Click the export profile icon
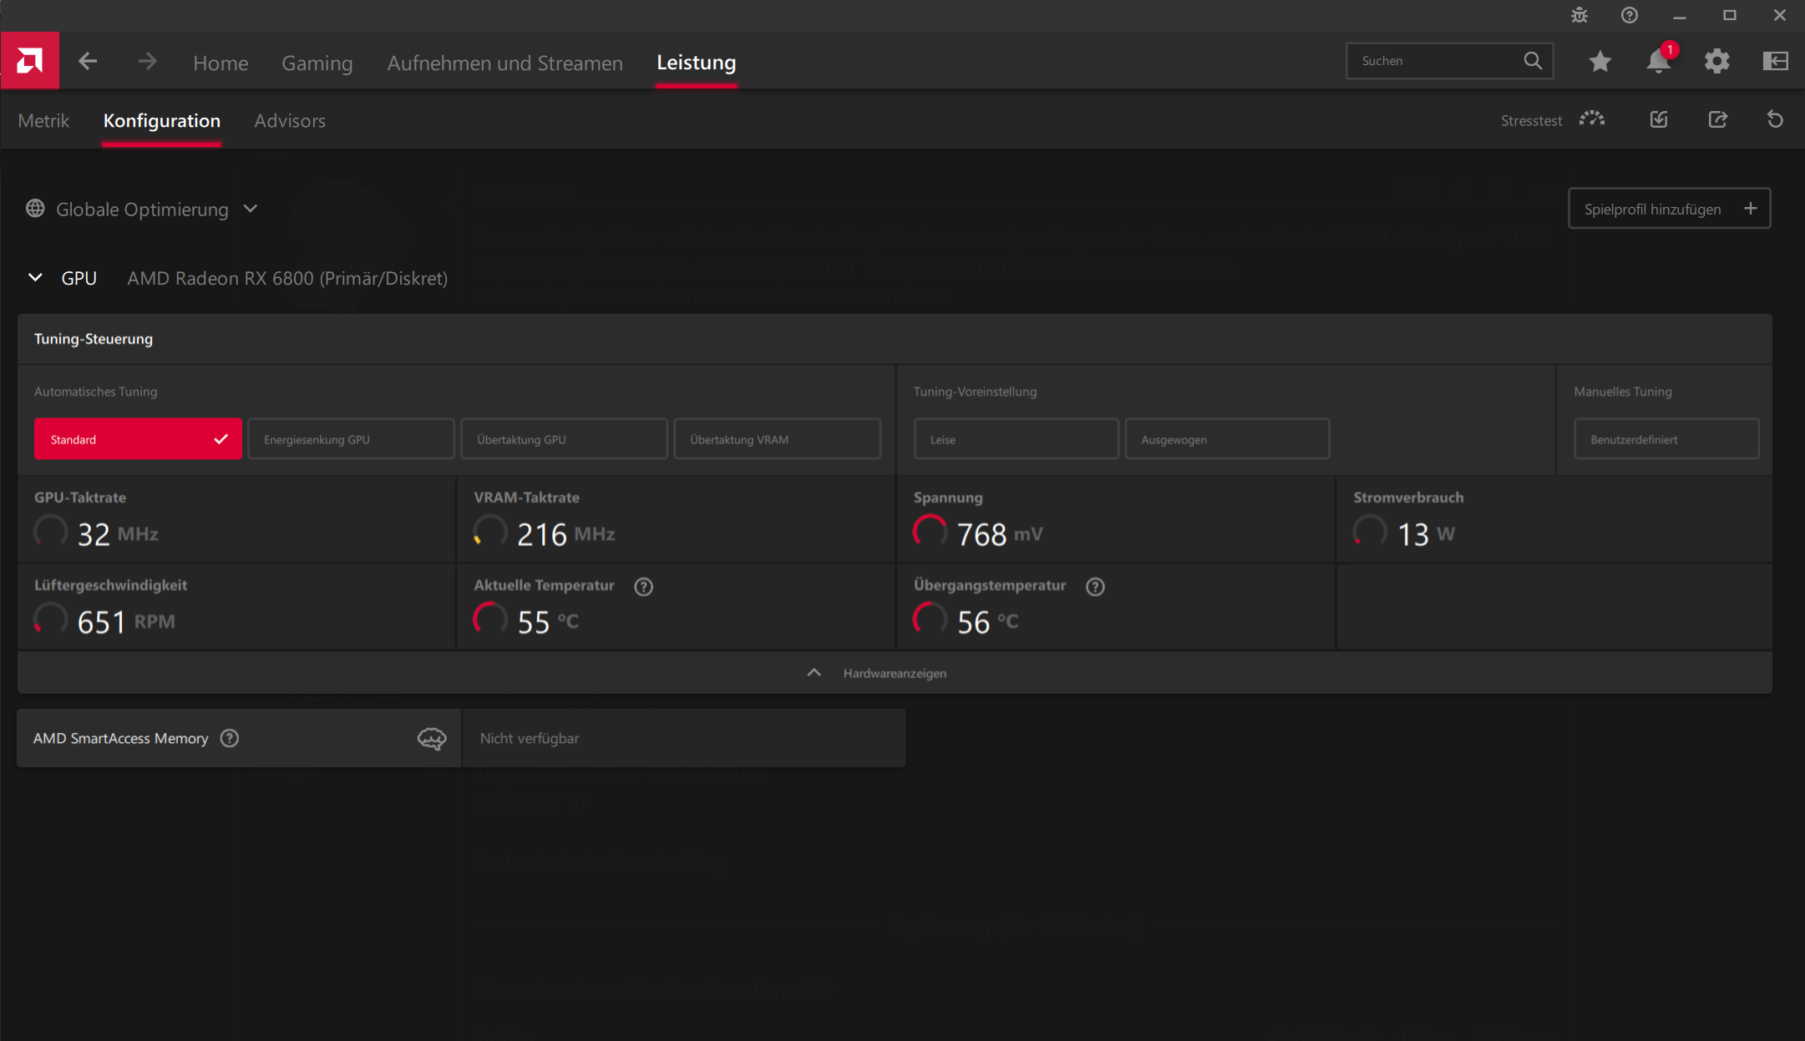The height and width of the screenshot is (1041, 1805). point(1717,119)
